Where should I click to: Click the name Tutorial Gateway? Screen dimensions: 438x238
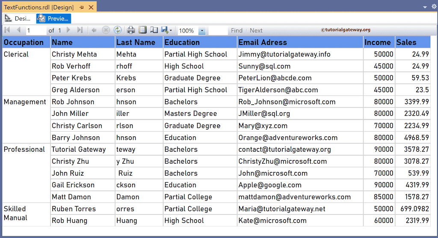(x=79, y=149)
